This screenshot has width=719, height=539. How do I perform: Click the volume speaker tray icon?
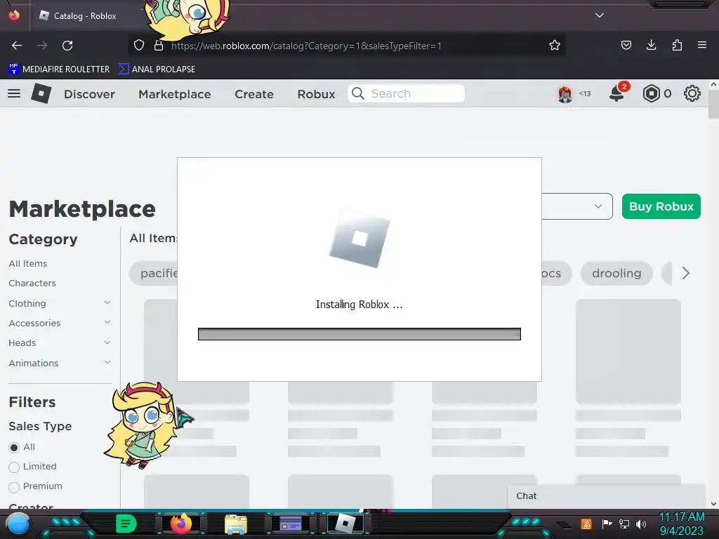(x=640, y=524)
